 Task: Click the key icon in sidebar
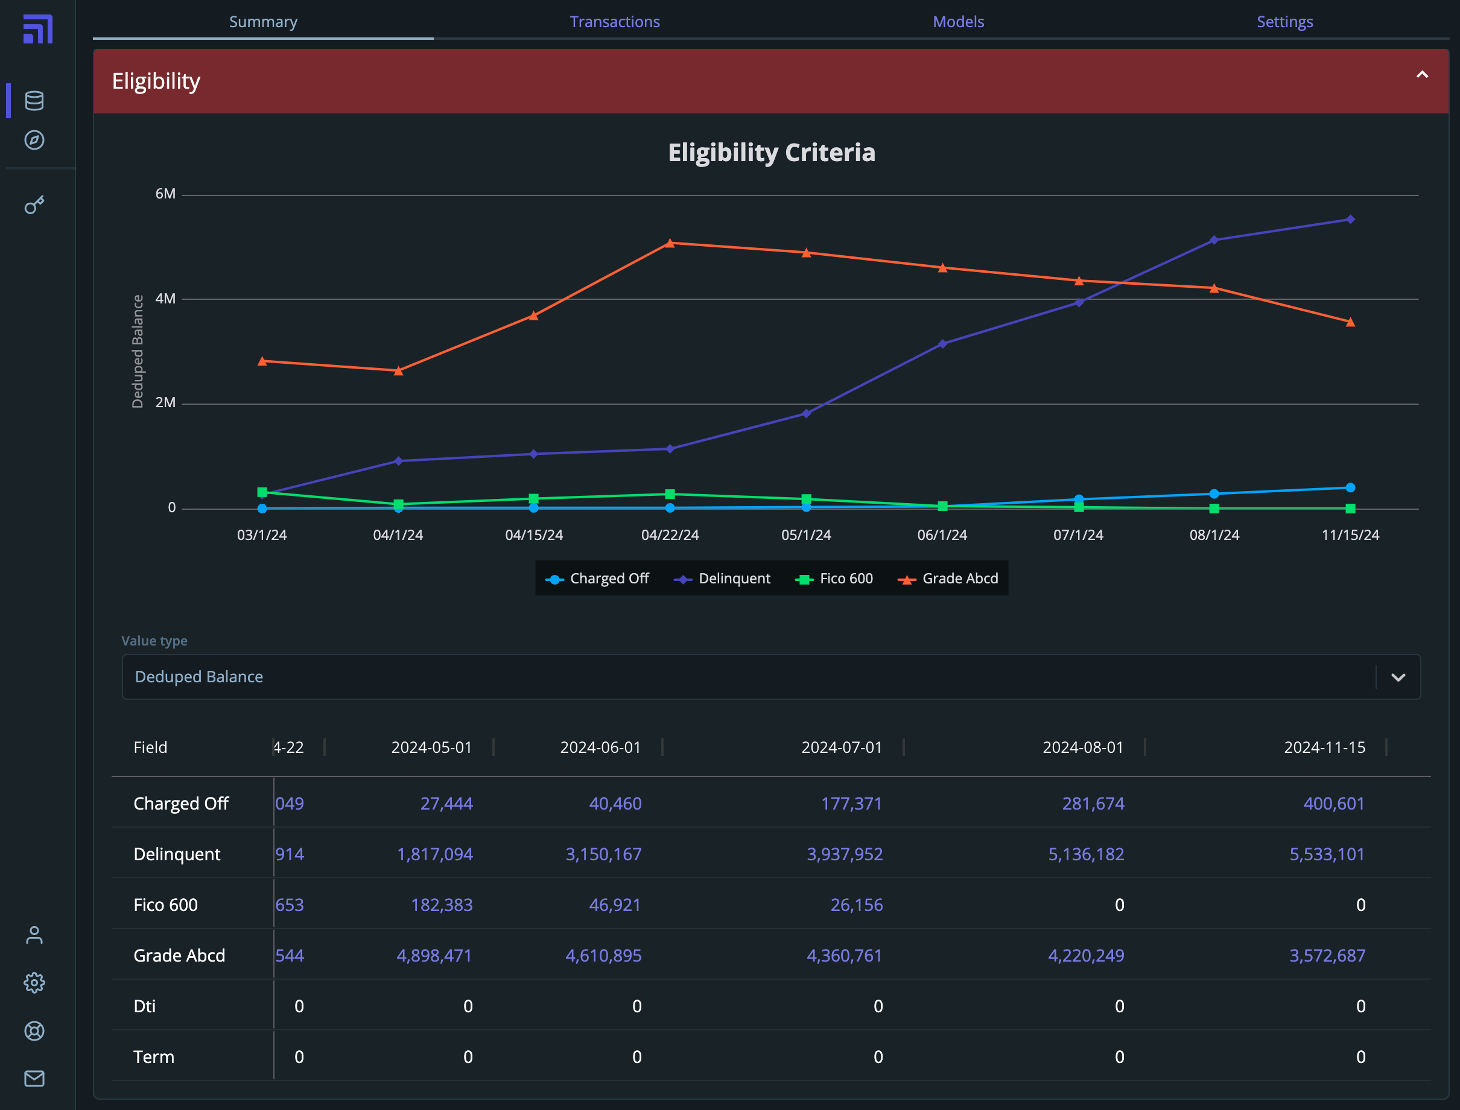pyautogui.click(x=34, y=206)
